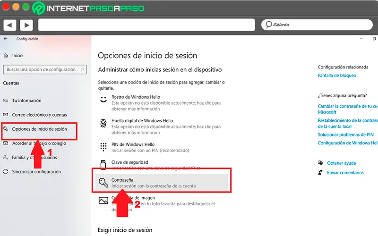Image resolution: width=378 pixels, height=236 pixels.
Task: Click Obtener ayuda link
Action: pos(341,163)
